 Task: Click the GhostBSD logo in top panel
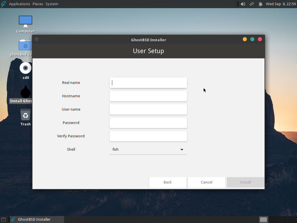coord(3,4)
